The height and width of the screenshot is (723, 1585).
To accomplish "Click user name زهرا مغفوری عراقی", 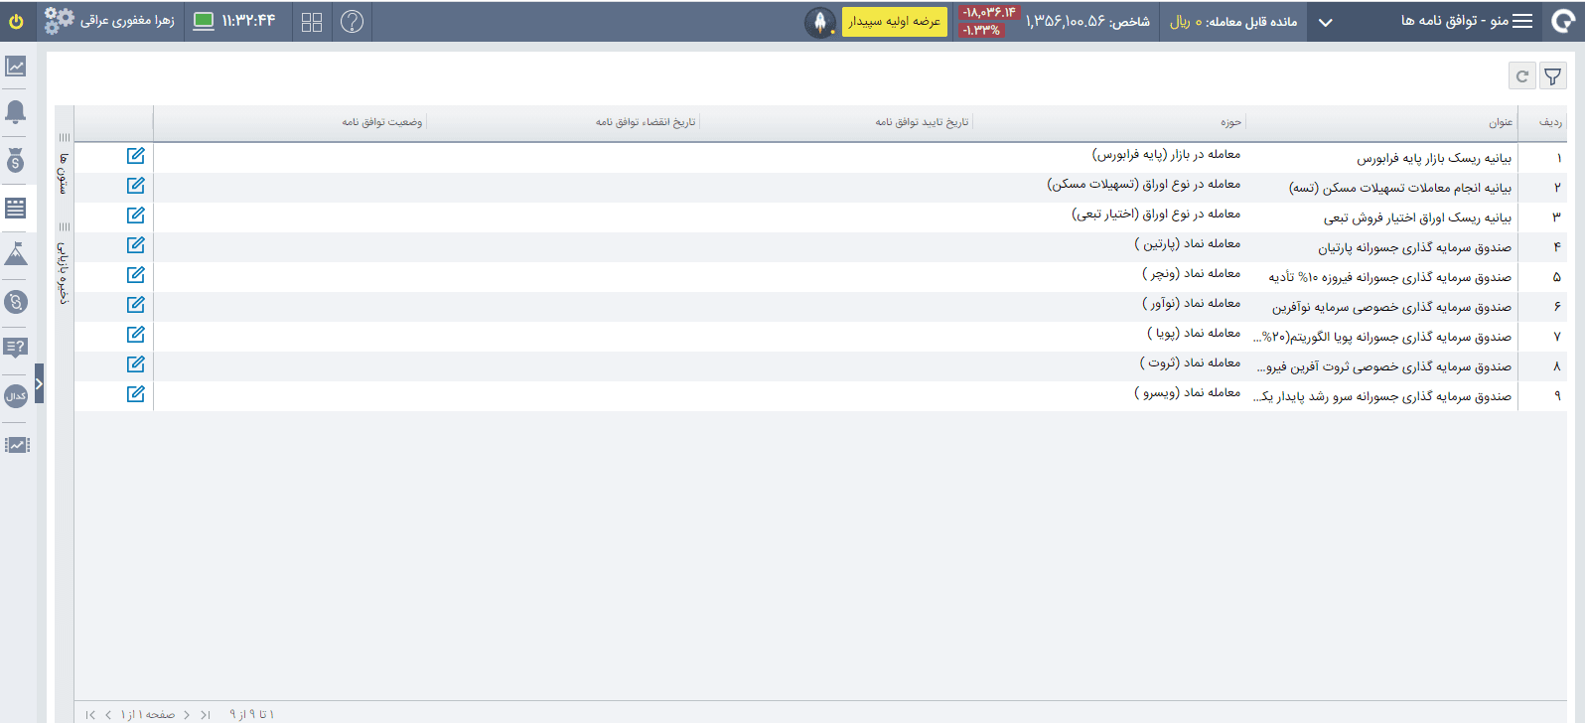I will (x=127, y=21).
